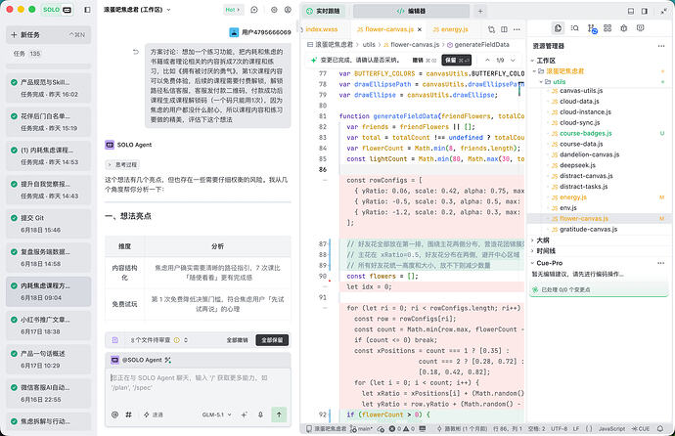Open the history clock icon in chat header

point(274,10)
